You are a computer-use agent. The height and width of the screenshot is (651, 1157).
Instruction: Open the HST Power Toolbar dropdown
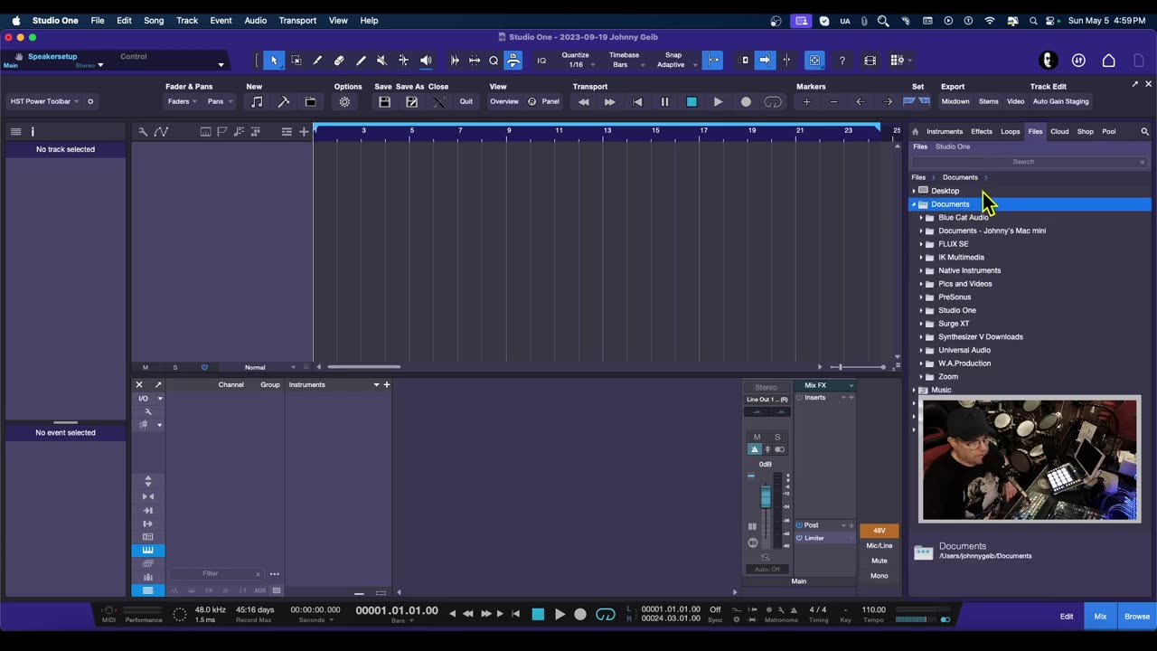[x=44, y=101]
